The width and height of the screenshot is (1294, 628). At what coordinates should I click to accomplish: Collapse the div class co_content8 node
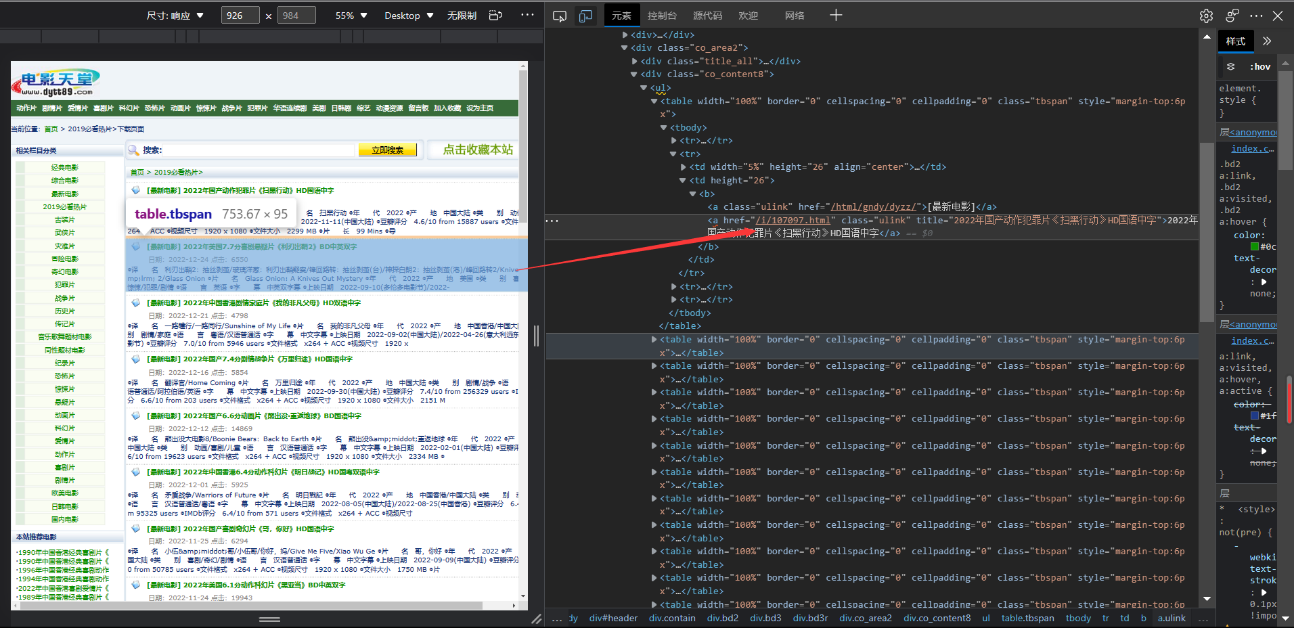tap(634, 74)
